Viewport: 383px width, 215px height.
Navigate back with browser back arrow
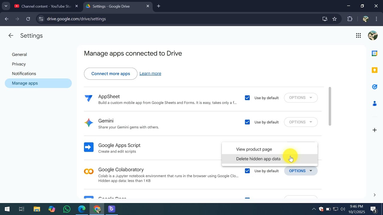[x=7, y=19]
